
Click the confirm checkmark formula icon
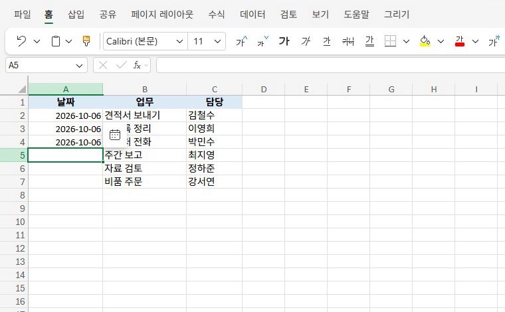pyautogui.click(x=121, y=65)
